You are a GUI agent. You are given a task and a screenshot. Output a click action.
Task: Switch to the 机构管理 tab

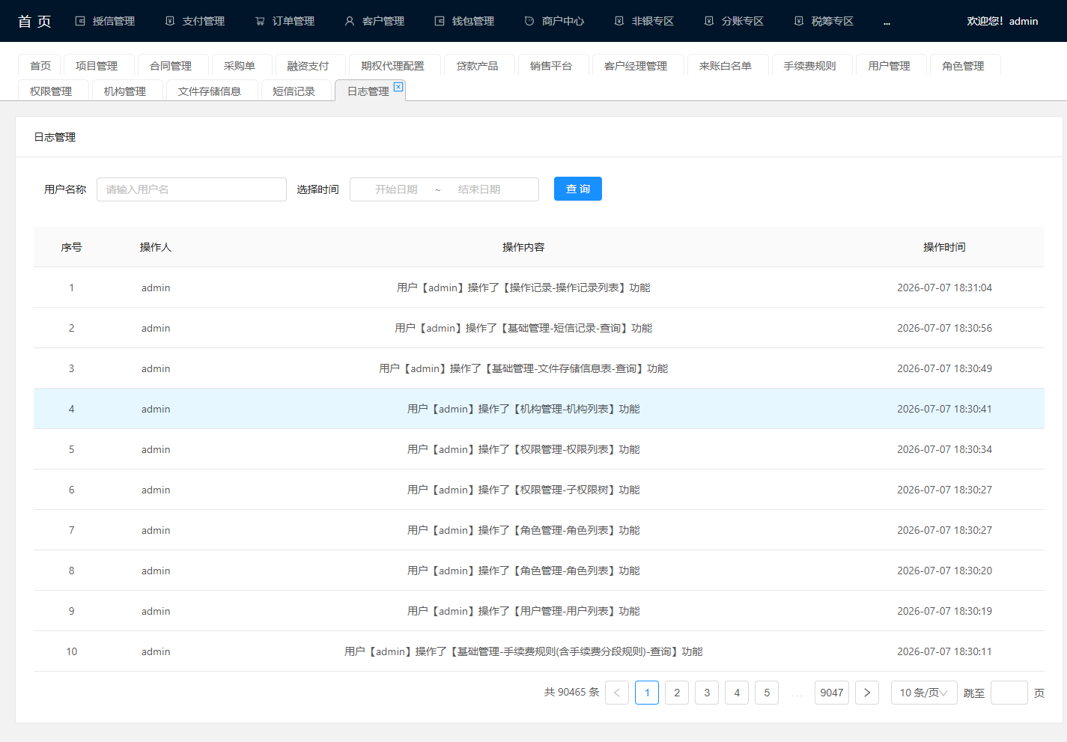point(126,91)
